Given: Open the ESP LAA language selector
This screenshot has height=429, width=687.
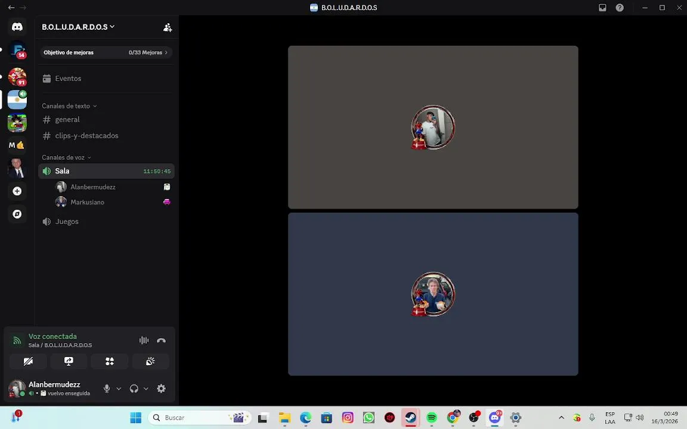Looking at the screenshot, I should pyautogui.click(x=610, y=418).
